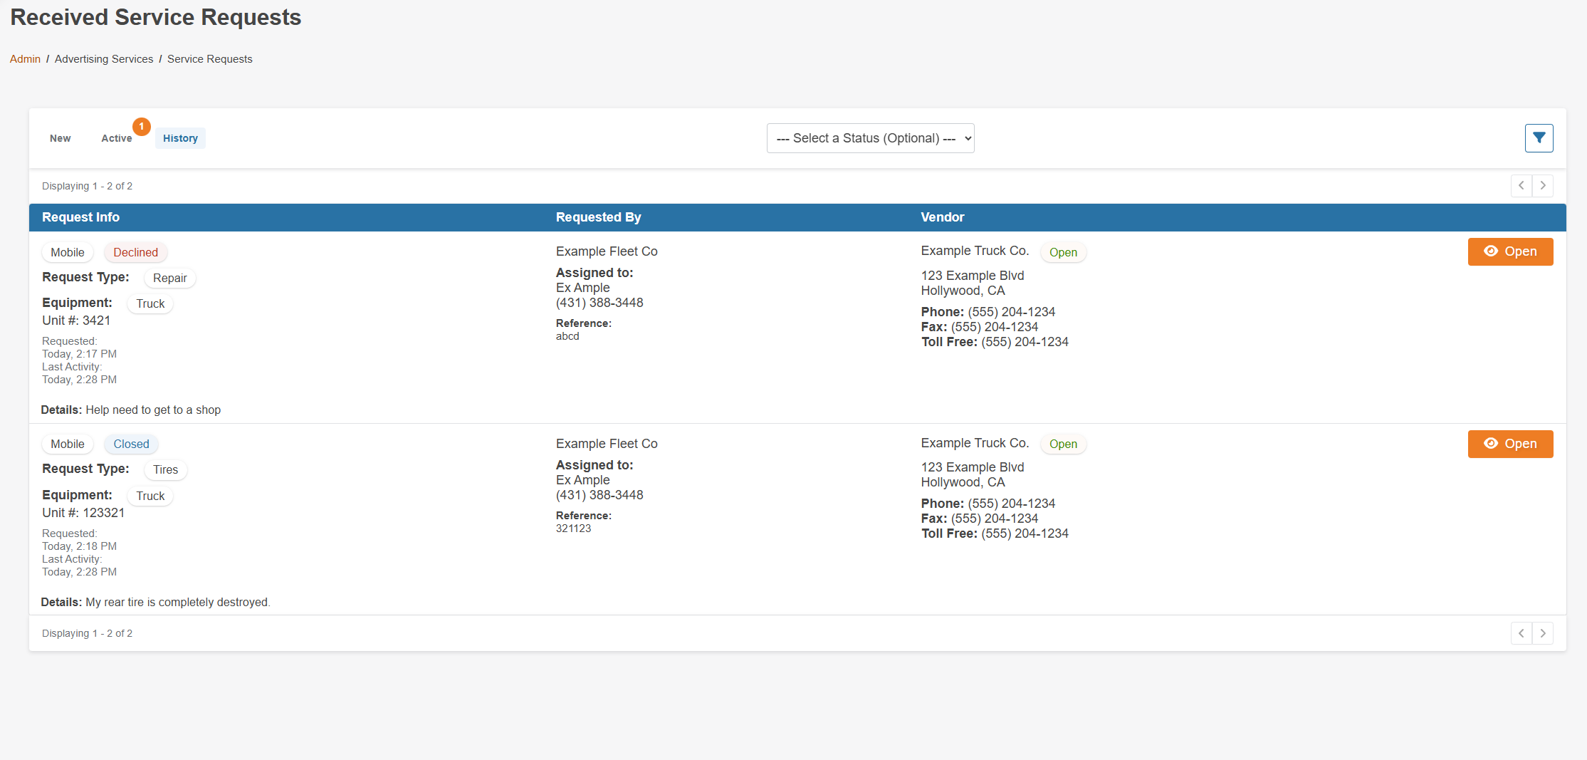Open the Select a Status dropdown
The image size is (1587, 760).
point(870,137)
